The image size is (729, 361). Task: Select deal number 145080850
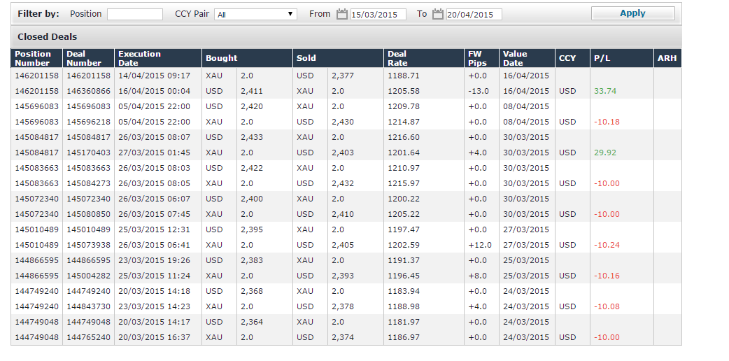tap(88, 214)
